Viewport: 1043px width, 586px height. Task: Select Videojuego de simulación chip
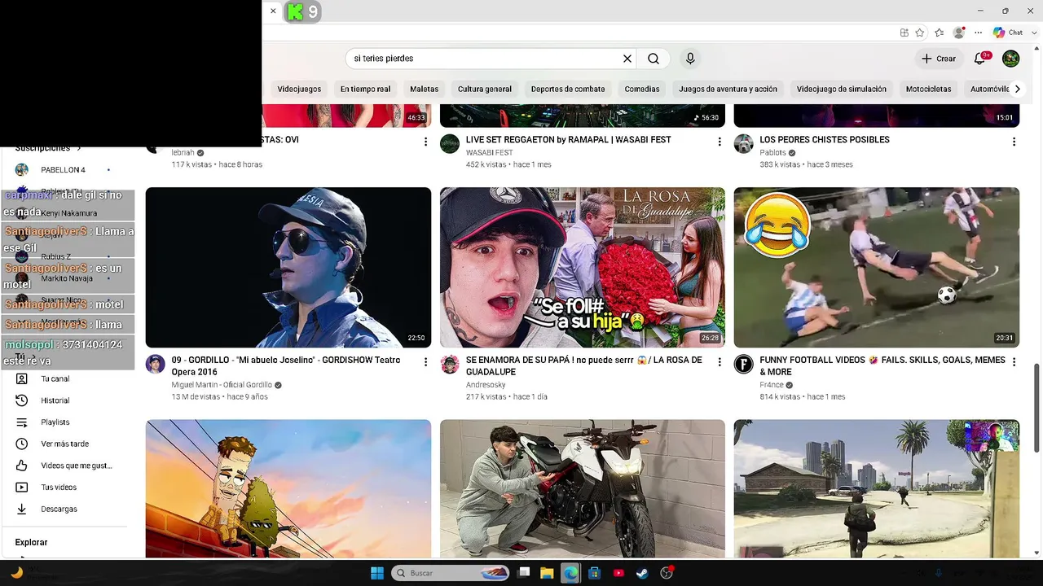click(842, 89)
